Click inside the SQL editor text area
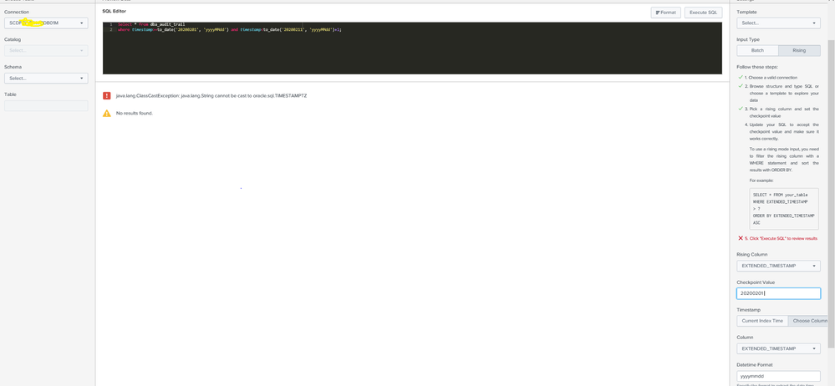The width and height of the screenshot is (835, 386). (x=412, y=52)
